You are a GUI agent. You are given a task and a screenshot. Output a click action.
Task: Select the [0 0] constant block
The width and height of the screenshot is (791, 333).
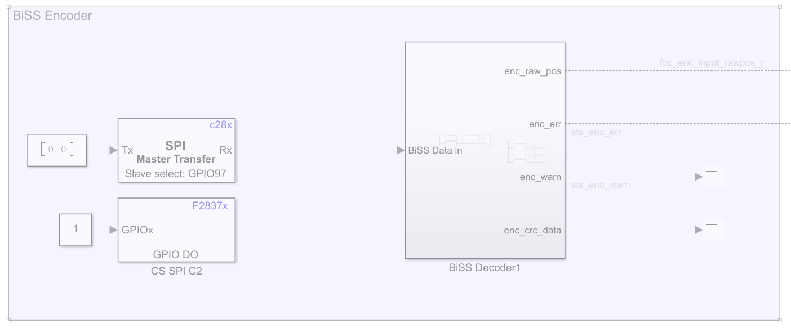[x=57, y=150]
